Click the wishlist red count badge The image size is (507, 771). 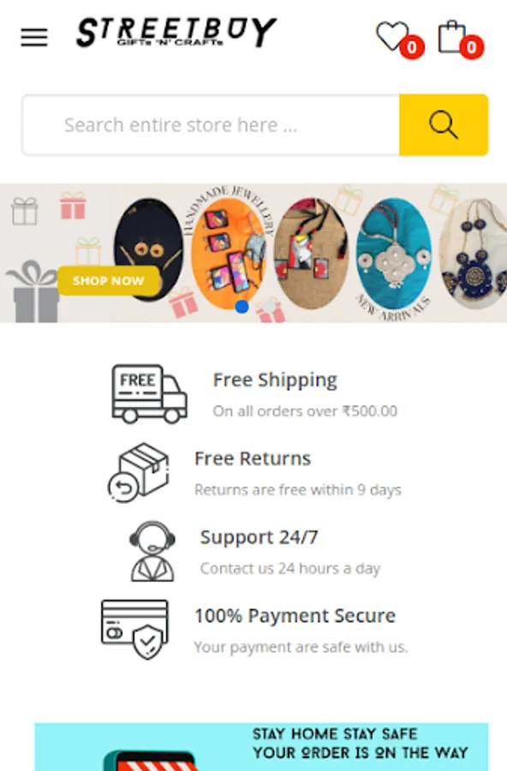pos(412,47)
